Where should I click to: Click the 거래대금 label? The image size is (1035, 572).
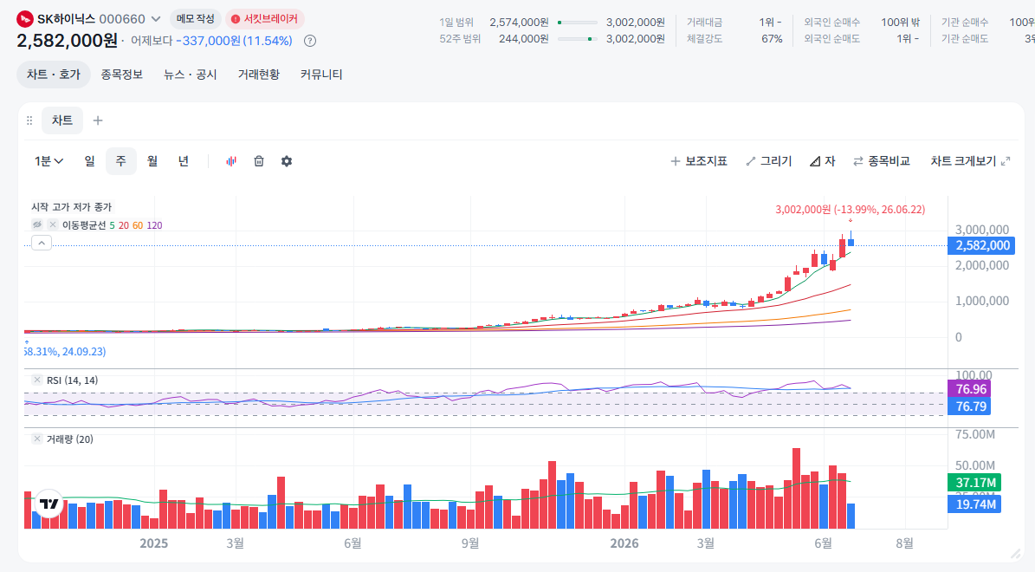tap(703, 23)
